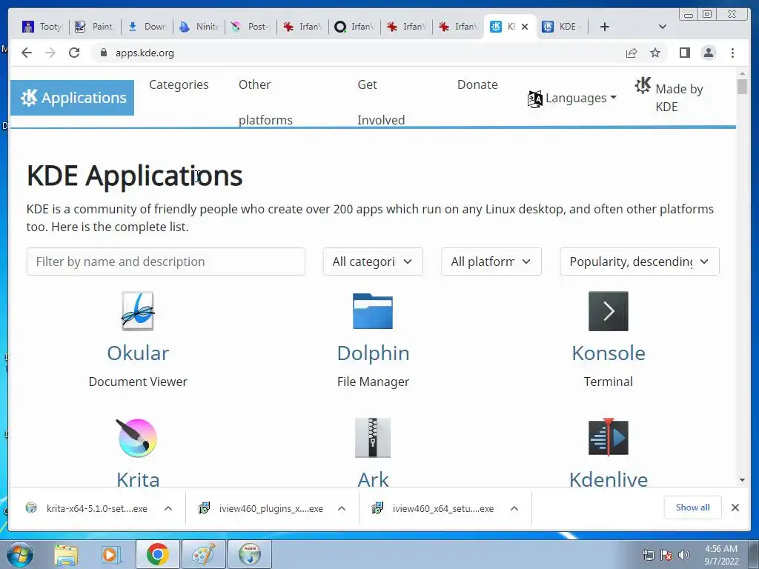Switch to the Tooty browser tab
The height and width of the screenshot is (569, 759).
(x=43, y=27)
